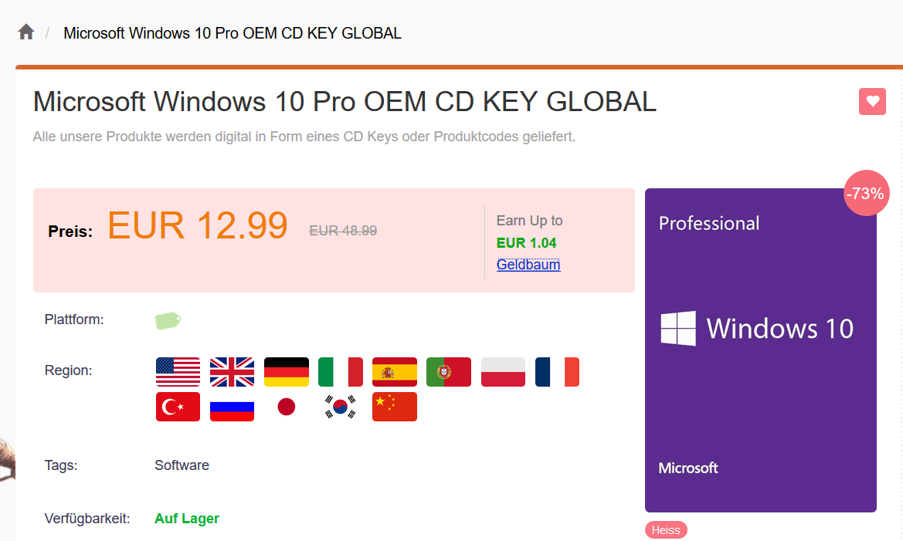Select the Russian flag region
Image resolution: width=903 pixels, height=541 pixels.
click(x=232, y=407)
